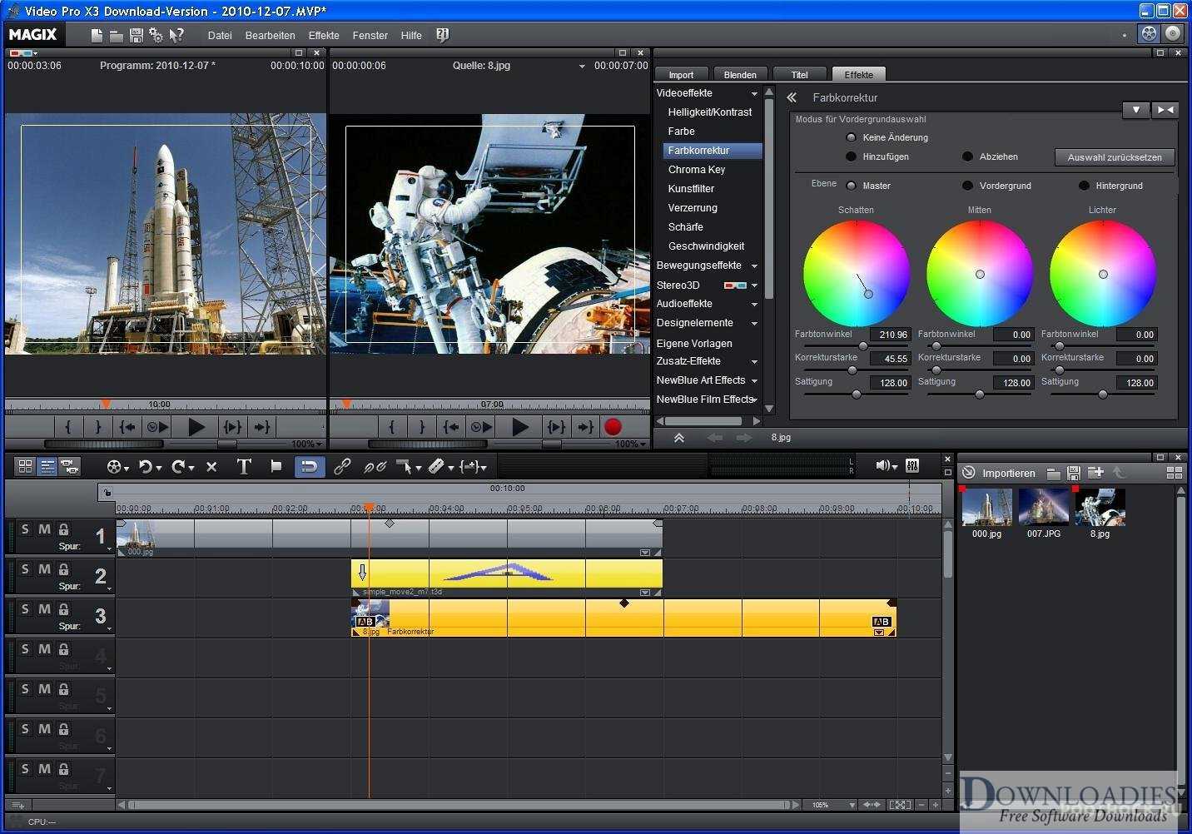This screenshot has height=834, width=1192.
Task: Click the Auswahl zurücksetzen button
Action: pos(1115,157)
